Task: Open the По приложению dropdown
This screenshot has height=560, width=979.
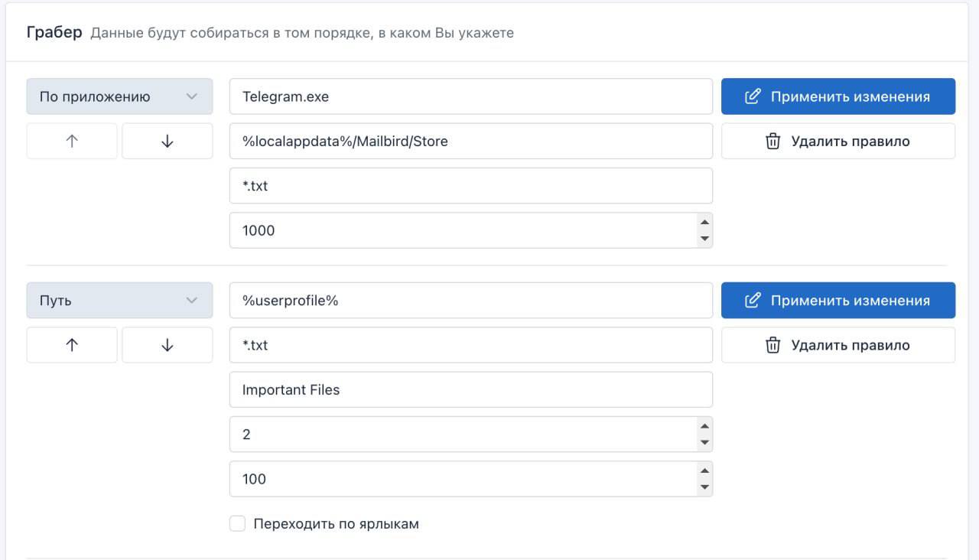Action: pyautogui.click(x=119, y=96)
